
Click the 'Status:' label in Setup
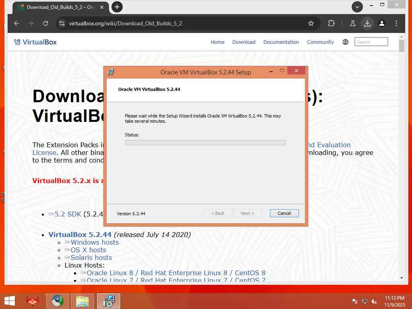pyautogui.click(x=132, y=135)
